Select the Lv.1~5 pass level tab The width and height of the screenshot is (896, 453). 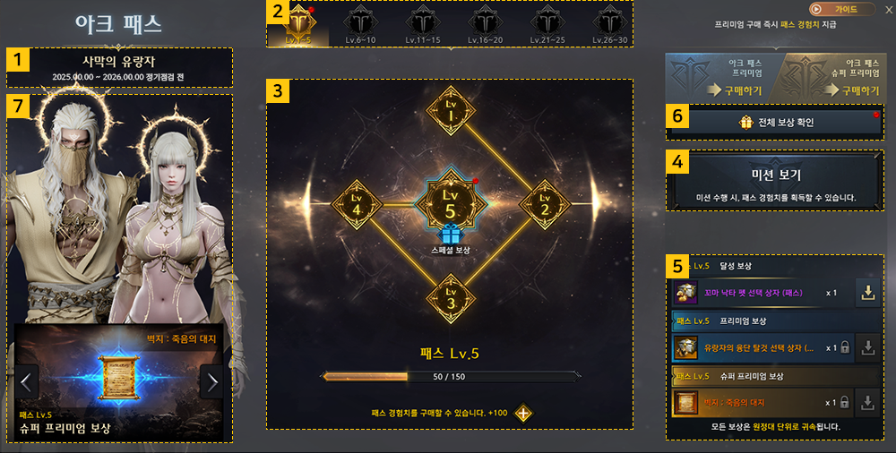pos(299,26)
